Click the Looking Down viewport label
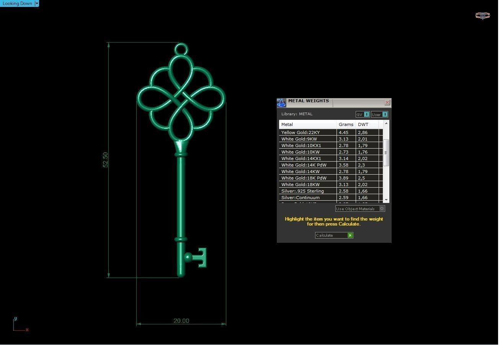The image size is (500, 345). [x=17, y=3]
